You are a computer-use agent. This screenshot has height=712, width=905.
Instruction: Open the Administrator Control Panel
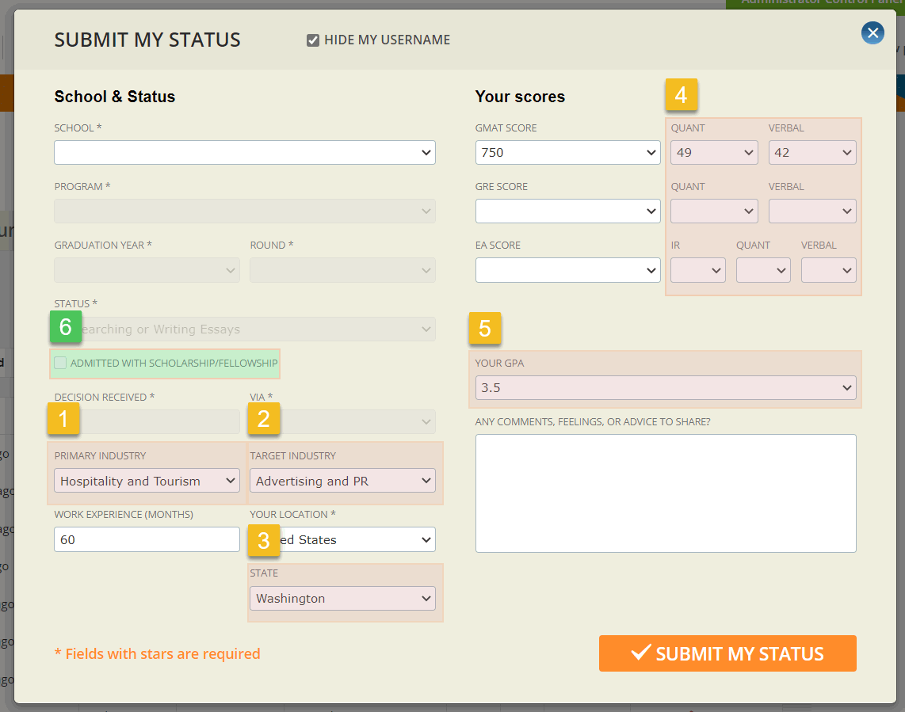coord(816,2)
